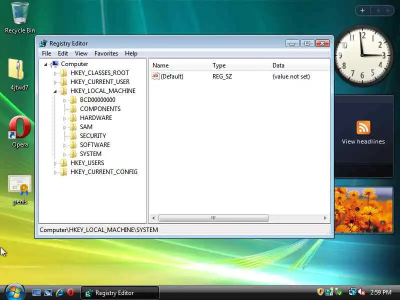
Task: Click the network connection tray icon
Action: (352, 292)
